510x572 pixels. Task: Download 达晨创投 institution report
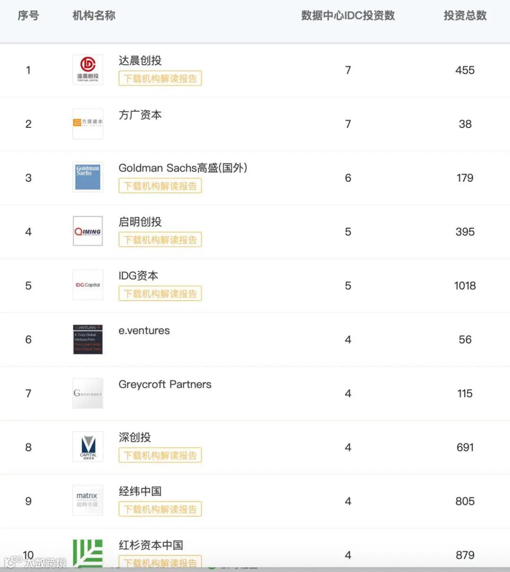[160, 79]
